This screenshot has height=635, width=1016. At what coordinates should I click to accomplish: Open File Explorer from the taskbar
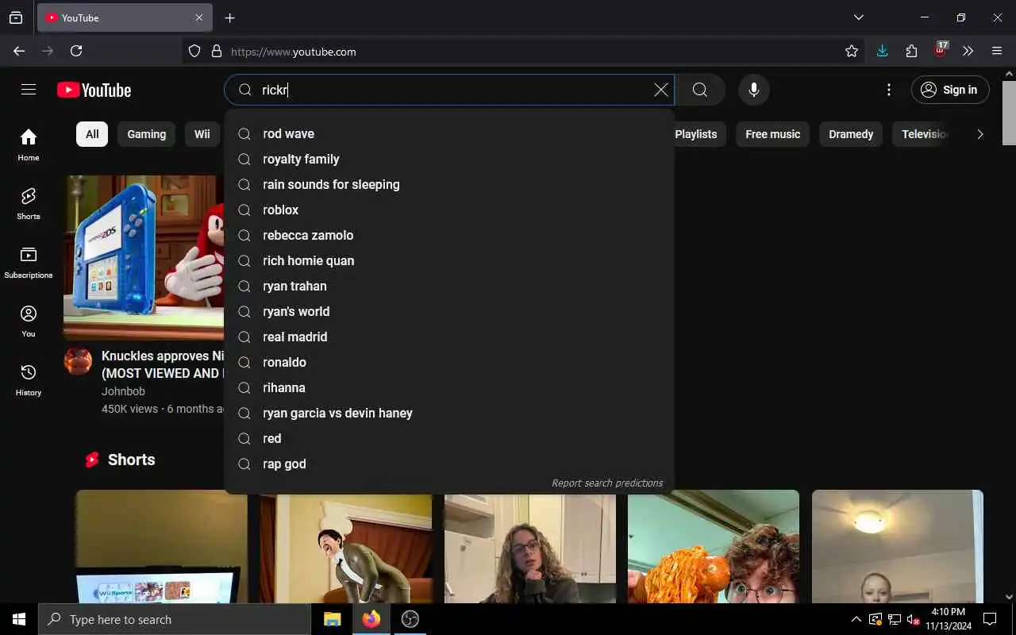click(333, 619)
